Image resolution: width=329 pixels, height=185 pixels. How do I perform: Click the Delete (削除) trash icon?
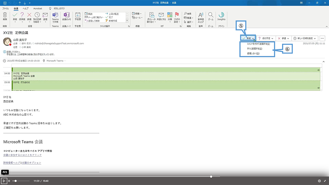point(5,15)
